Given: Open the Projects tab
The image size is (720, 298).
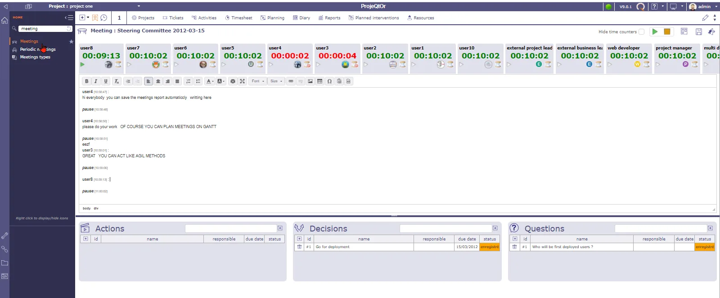Looking at the screenshot, I should pos(143,18).
